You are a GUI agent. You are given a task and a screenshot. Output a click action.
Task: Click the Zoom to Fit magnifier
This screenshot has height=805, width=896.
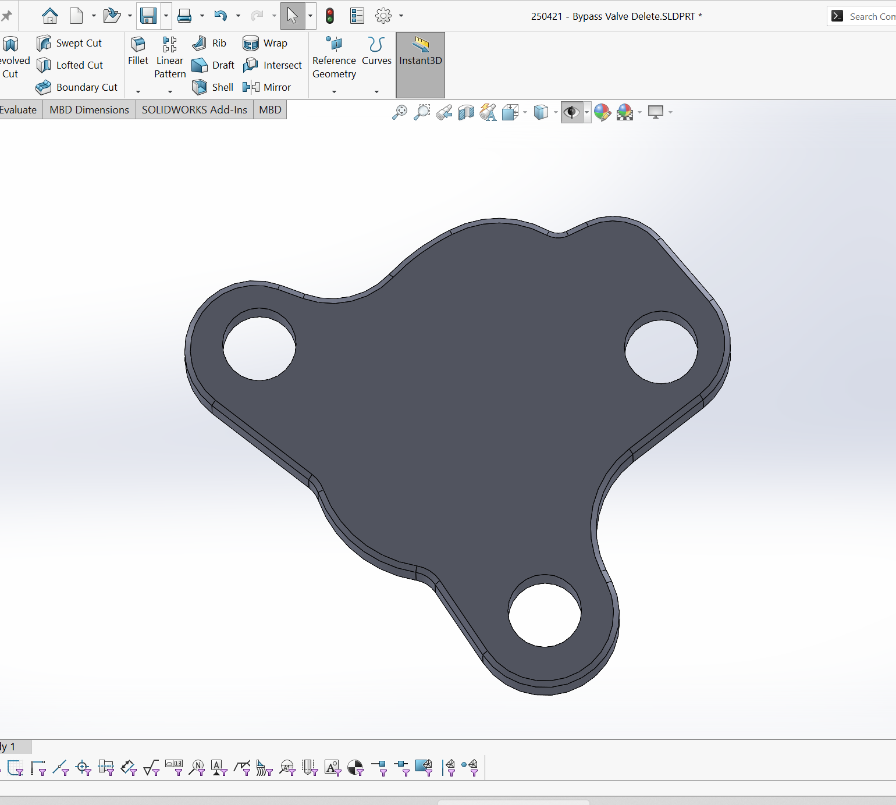(x=399, y=112)
